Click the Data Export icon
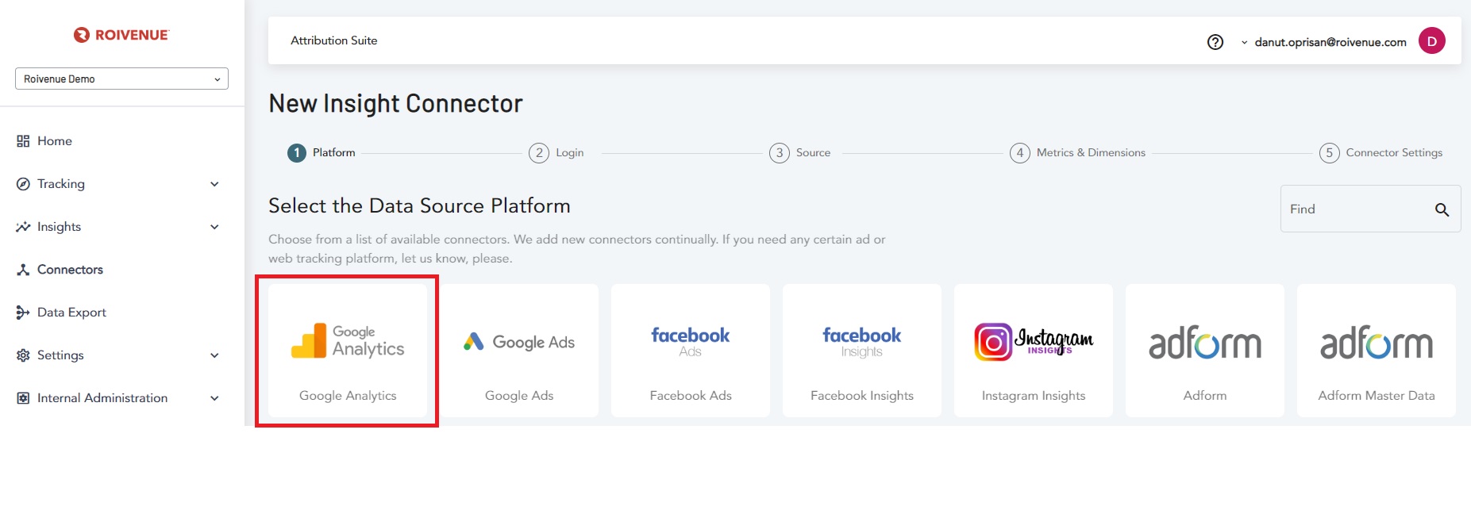Screen dimensions: 1471x514 (x=23, y=313)
